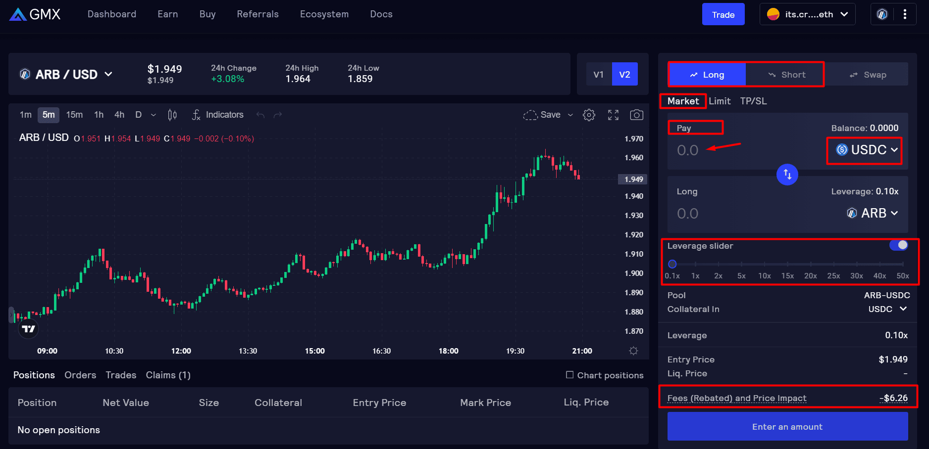Select the Short tab
This screenshot has height=449, width=929.
786,75
